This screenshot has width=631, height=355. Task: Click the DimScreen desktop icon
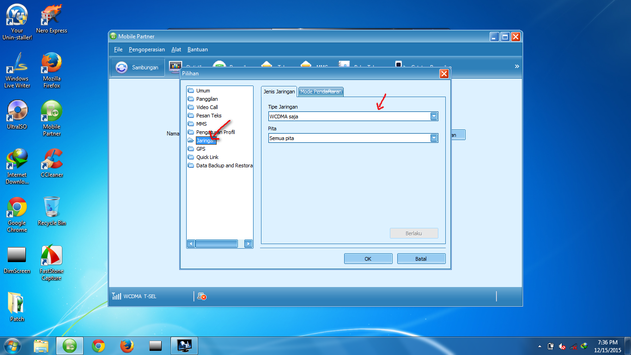pos(17,259)
